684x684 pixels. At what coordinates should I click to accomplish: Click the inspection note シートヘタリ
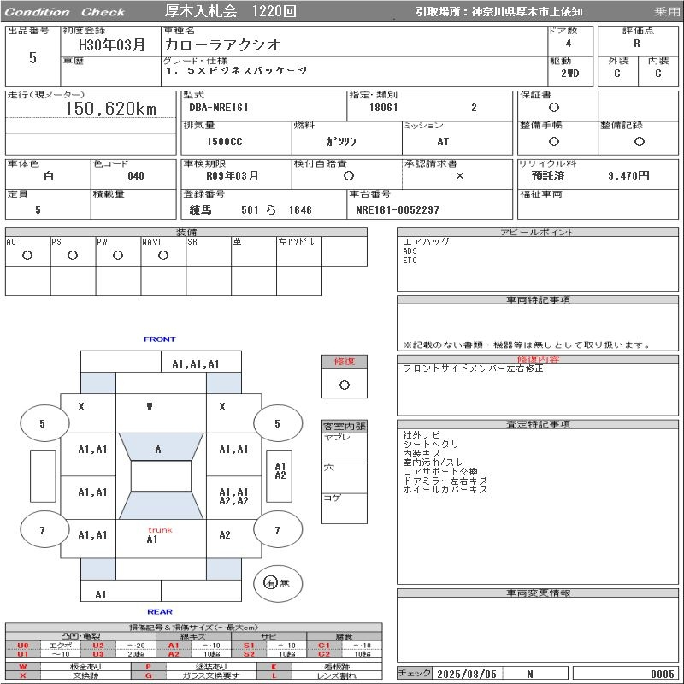(x=431, y=444)
